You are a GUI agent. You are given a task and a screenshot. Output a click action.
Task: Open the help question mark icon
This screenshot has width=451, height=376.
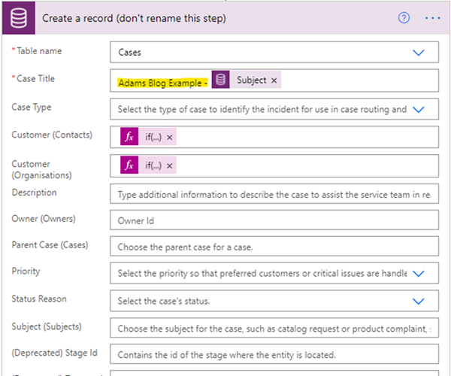pos(404,18)
